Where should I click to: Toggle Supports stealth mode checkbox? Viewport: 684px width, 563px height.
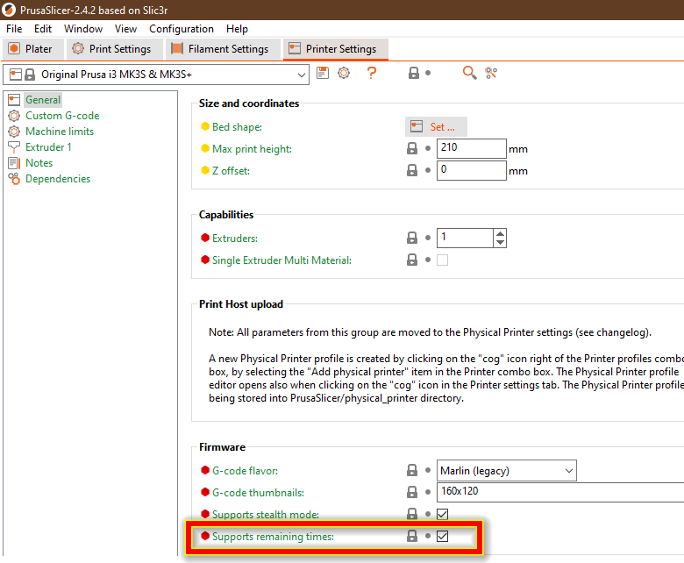point(442,514)
